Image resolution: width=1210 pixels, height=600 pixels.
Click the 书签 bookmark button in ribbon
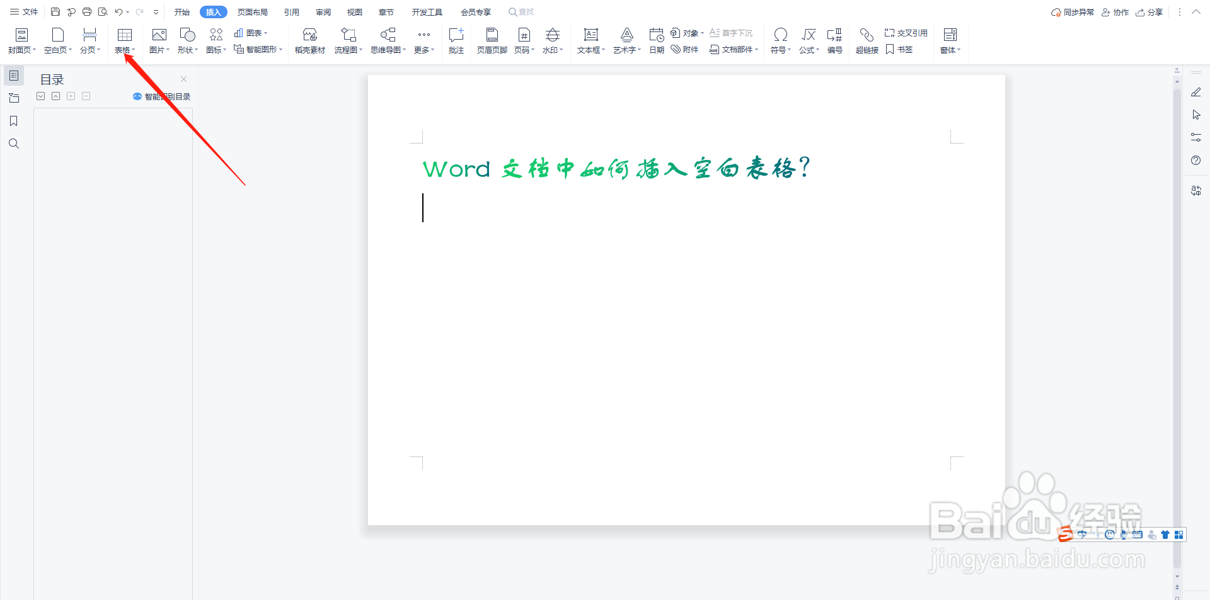point(899,49)
